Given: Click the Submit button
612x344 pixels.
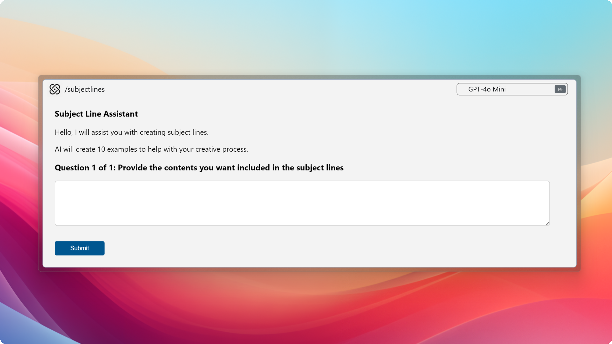Looking at the screenshot, I should pyautogui.click(x=80, y=248).
